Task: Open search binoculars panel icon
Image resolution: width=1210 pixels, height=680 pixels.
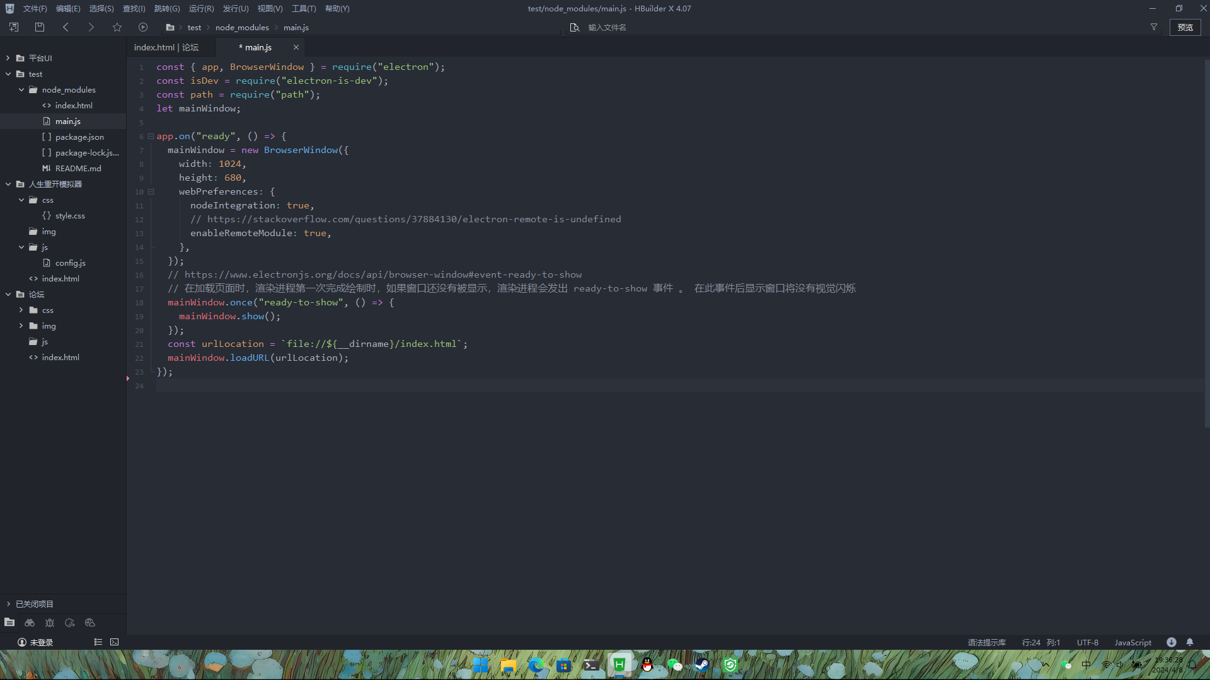Action: (x=30, y=622)
